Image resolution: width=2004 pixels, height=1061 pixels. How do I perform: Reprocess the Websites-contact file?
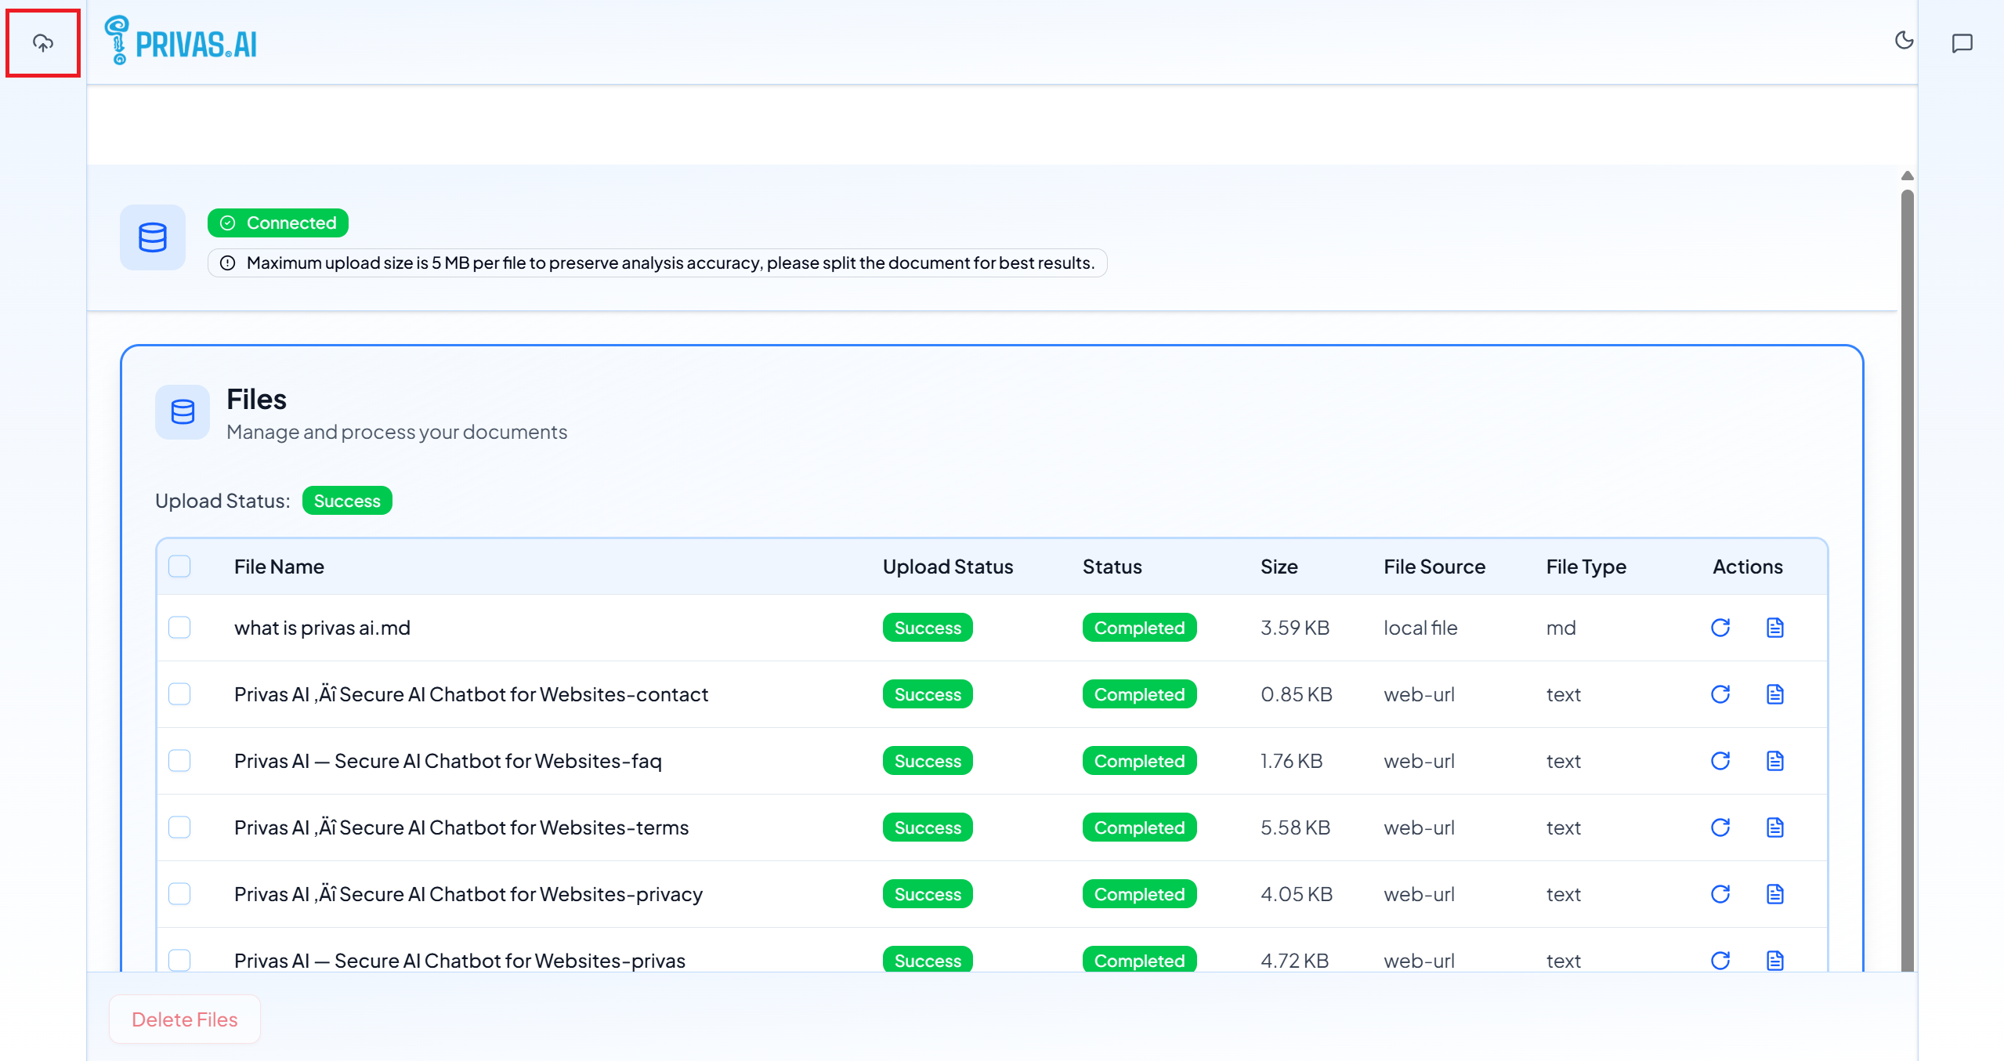(1720, 694)
